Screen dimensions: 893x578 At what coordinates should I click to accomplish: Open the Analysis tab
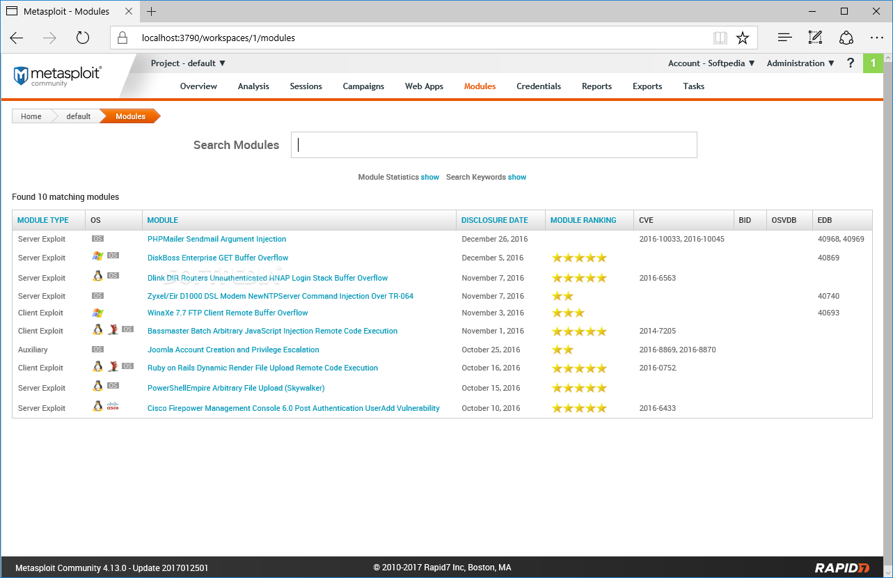point(253,86)
